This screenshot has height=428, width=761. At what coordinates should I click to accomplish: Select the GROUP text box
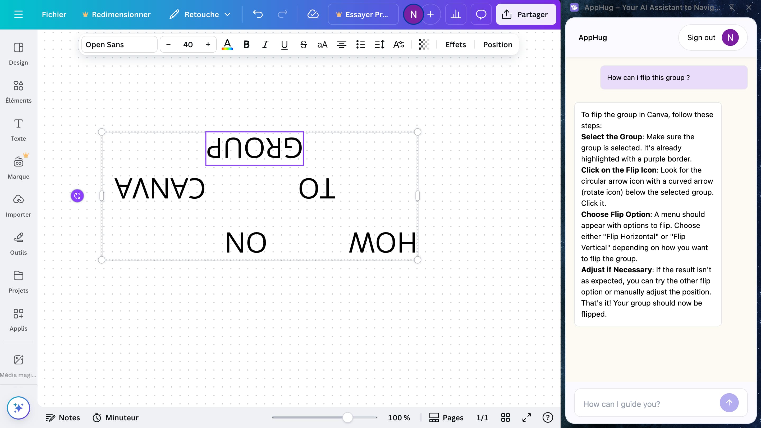(254, 148)
